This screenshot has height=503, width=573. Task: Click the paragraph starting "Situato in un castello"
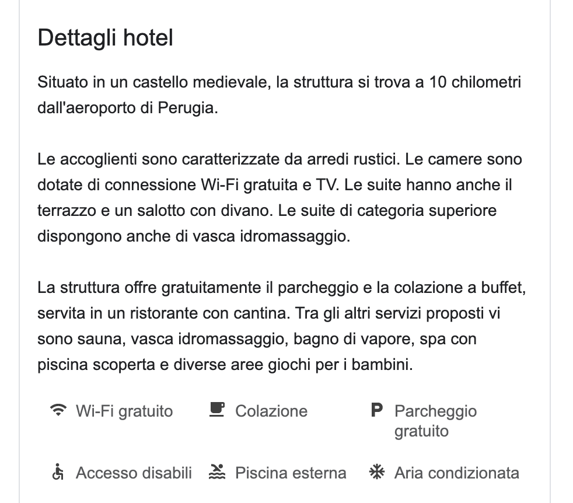click(x=279, y=95)
